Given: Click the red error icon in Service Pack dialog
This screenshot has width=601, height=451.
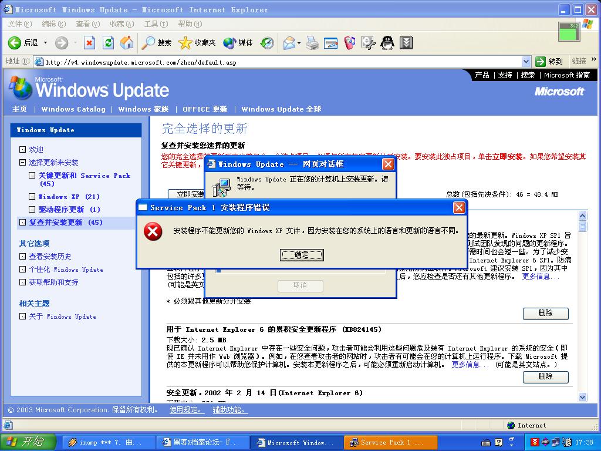Looking at the screenshot, I should pyautogui.click(x=153, y=231).
